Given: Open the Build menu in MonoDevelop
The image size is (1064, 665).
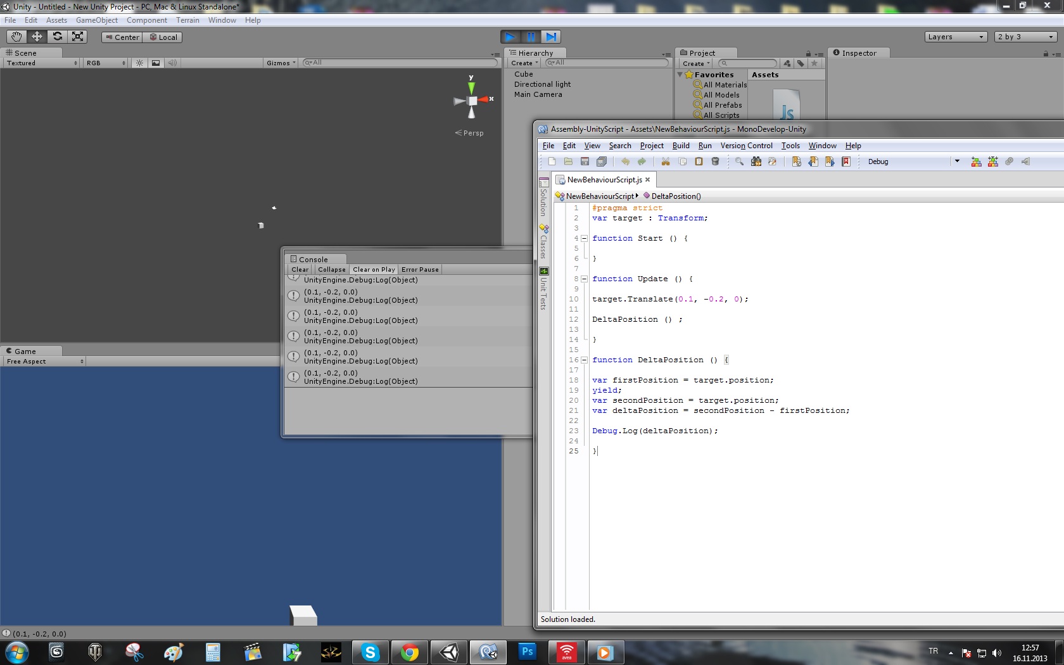Looking at the screenshot, I should pos(681,146).
